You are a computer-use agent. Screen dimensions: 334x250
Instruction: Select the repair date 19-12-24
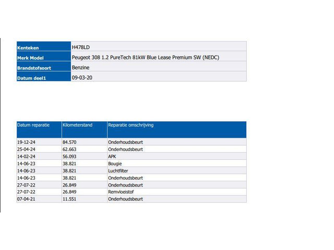(x=27, y=142)
